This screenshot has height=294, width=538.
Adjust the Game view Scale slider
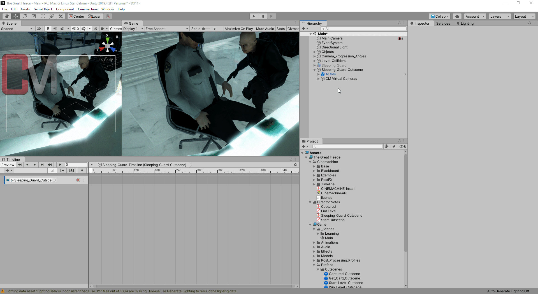206,29
